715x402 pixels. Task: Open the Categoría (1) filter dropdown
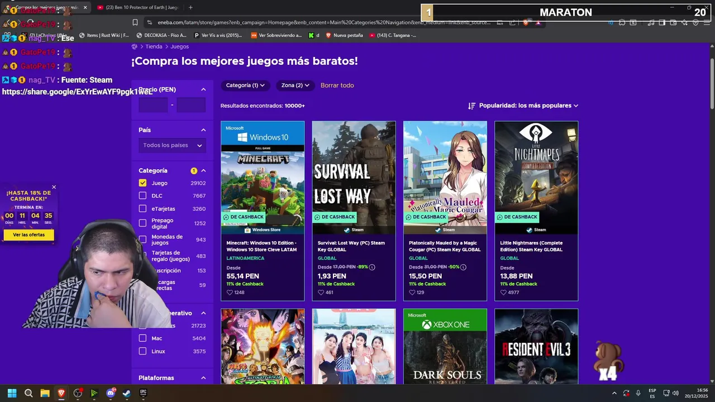coord(245,85)
